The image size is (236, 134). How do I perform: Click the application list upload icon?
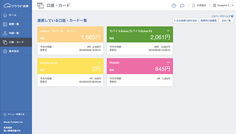tap(5, 33)
